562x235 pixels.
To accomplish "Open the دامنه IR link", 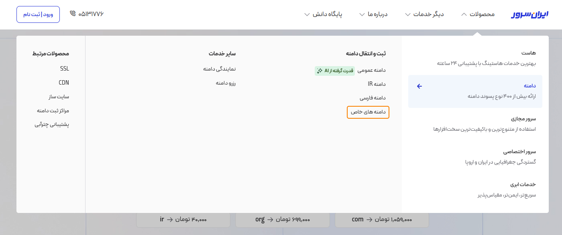I will click(377, 84).
